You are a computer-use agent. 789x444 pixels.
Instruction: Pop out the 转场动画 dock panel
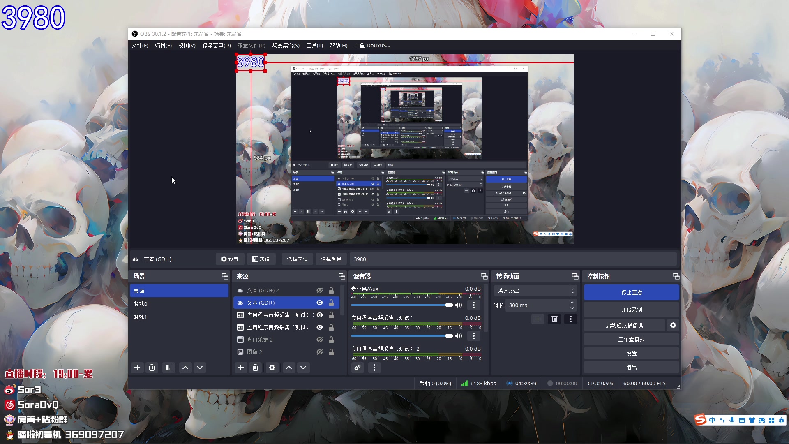coord(575,276)
